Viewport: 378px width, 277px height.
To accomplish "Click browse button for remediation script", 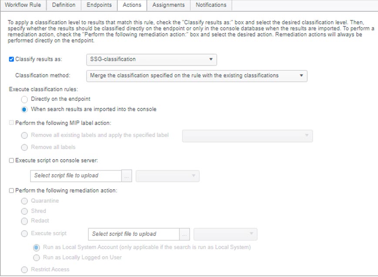I will point(185,234).
